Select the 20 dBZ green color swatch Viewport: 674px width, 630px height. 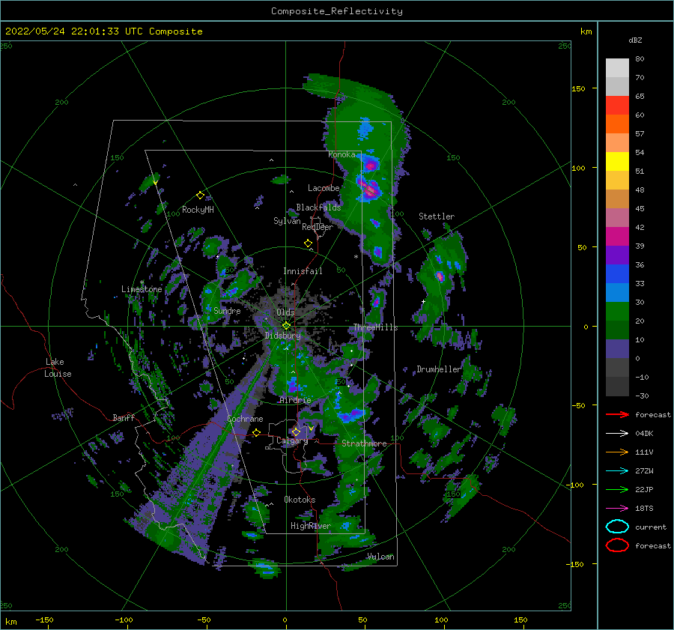click(617, 312)
